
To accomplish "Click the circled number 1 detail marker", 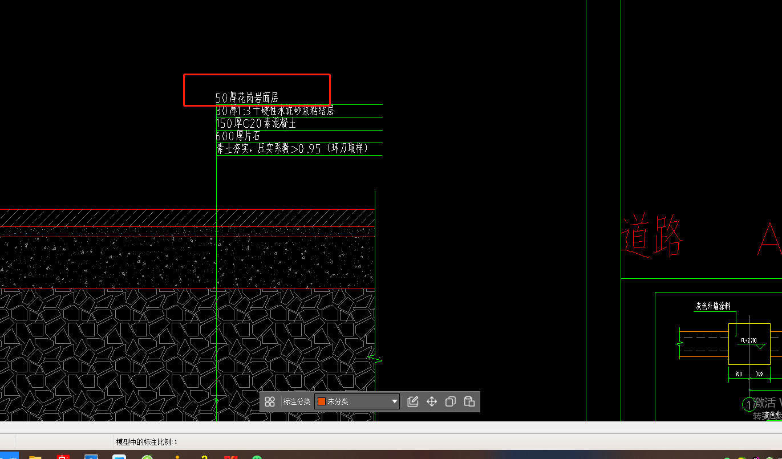I will coord(748,404).
